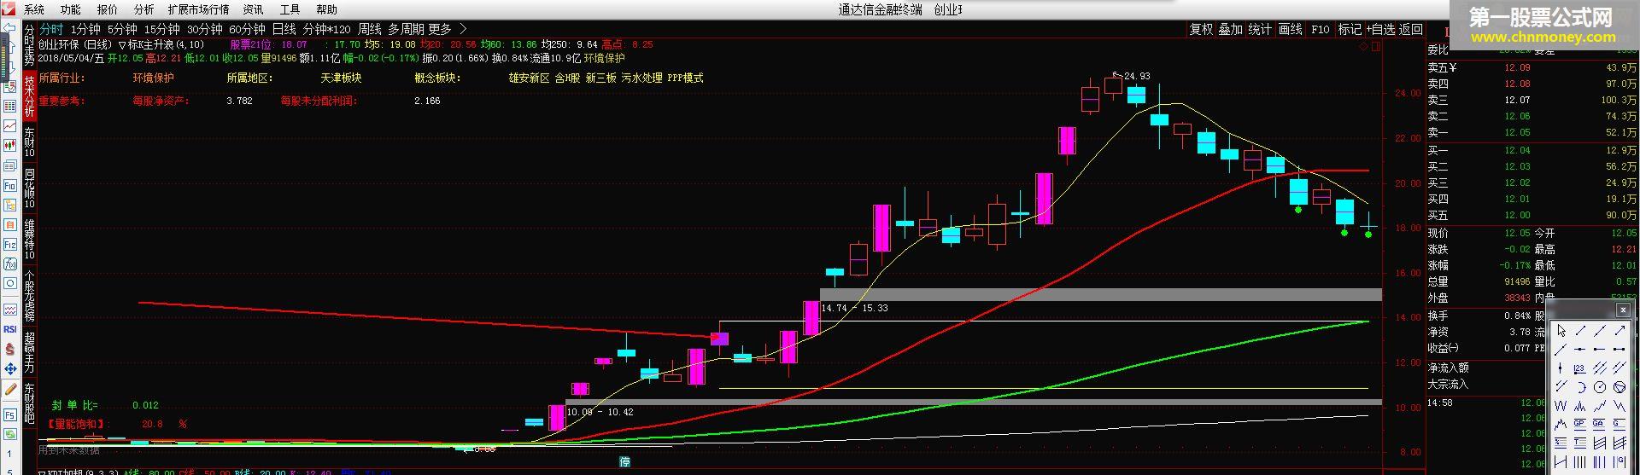Viewport: 1640px width, 475px height.
Task: Select the circle with radius tool
Action: click(x=1599, y=386)
